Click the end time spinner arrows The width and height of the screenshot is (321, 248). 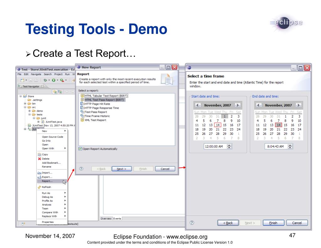pos(290,146)
